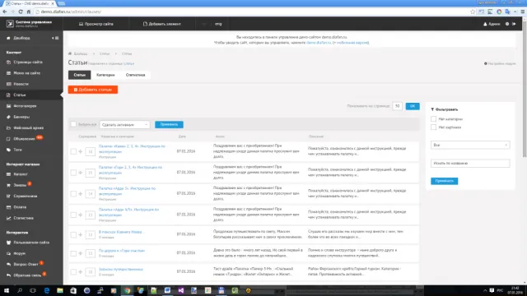The width and height of the screenshot is (527, 296).
Task: Open the Настройки модуля link
Action: 500,63
